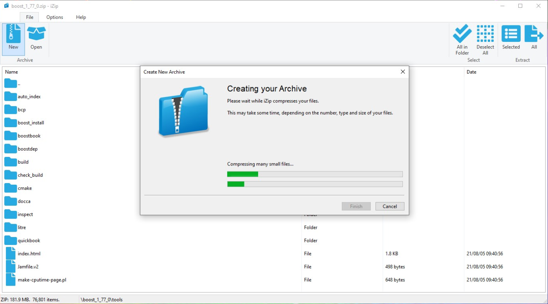
Task: Click the Creating your Archive heading
Action: pyautogui.click(x=267, y=89)
